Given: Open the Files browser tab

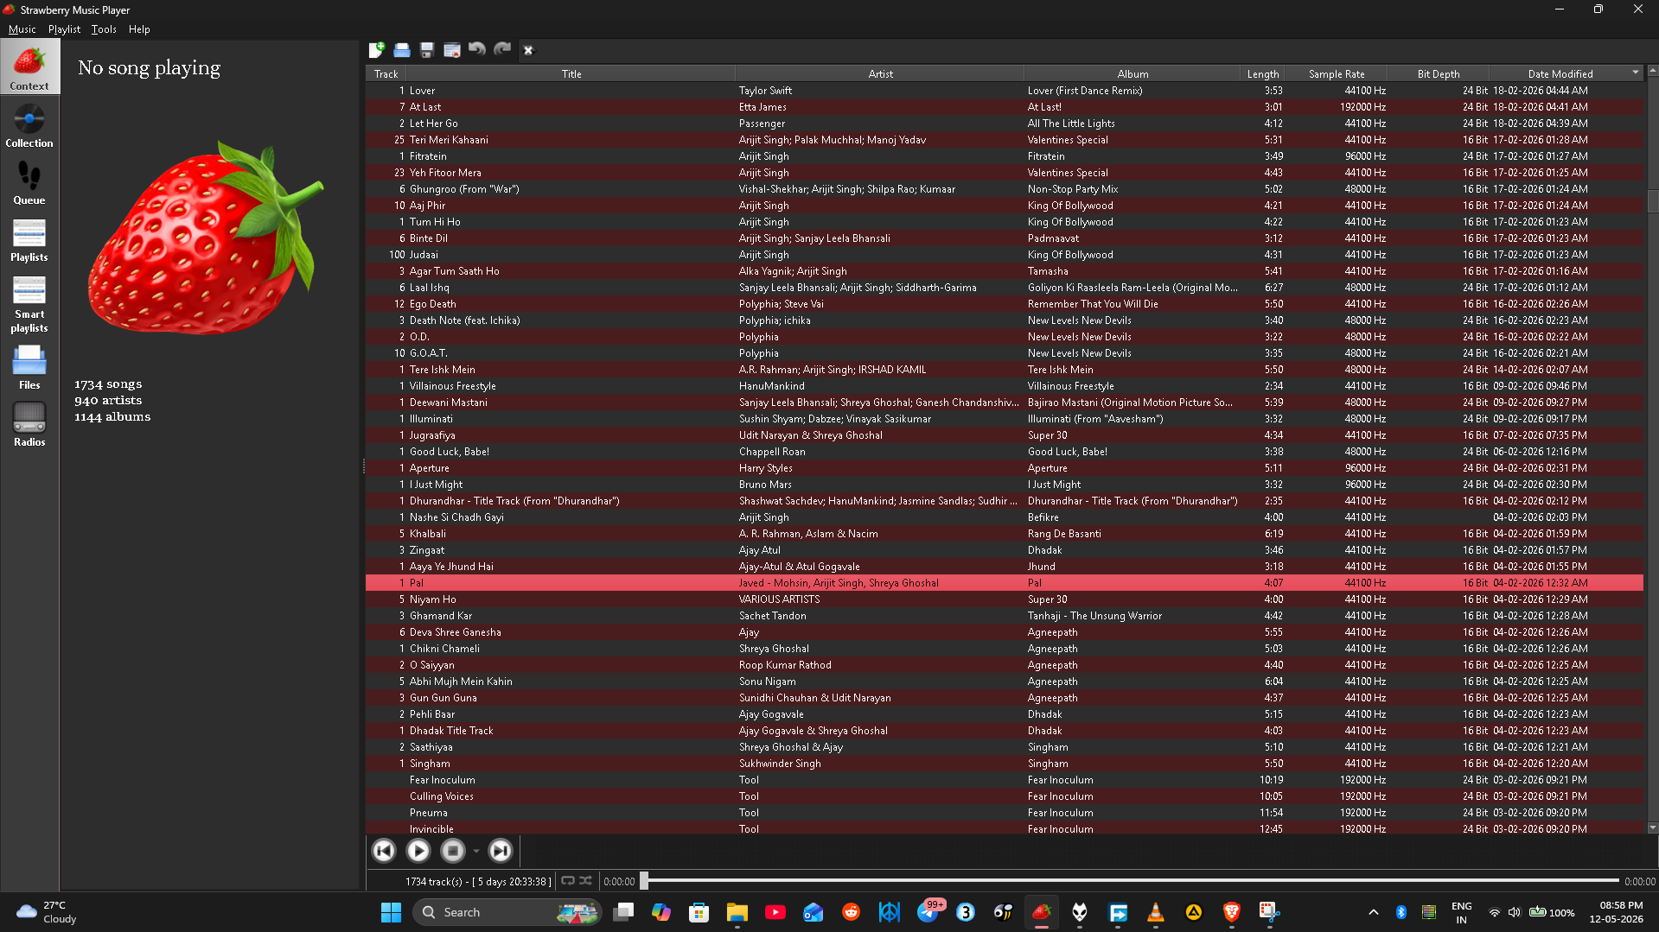Looking at the screenshot, I should 29,367.
